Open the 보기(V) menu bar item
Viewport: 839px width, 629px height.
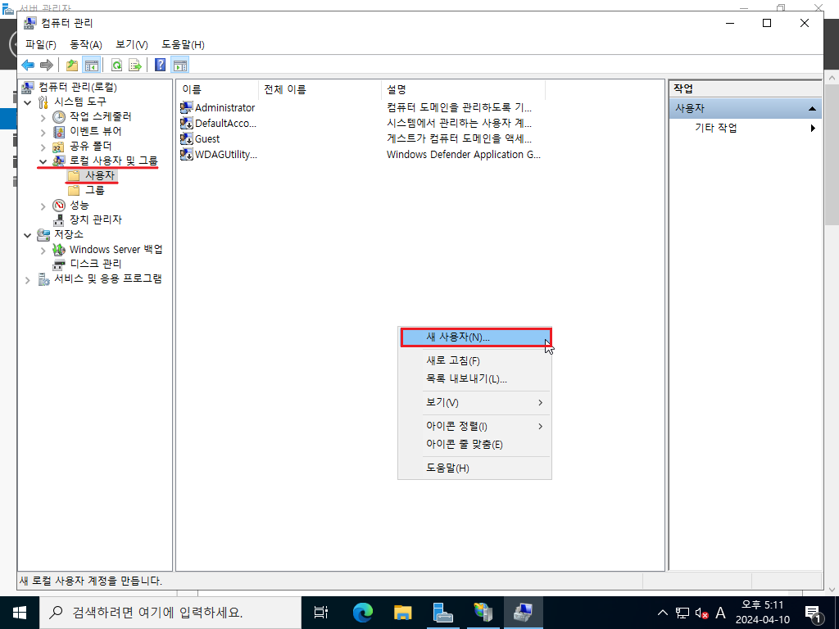coord(132,44)
